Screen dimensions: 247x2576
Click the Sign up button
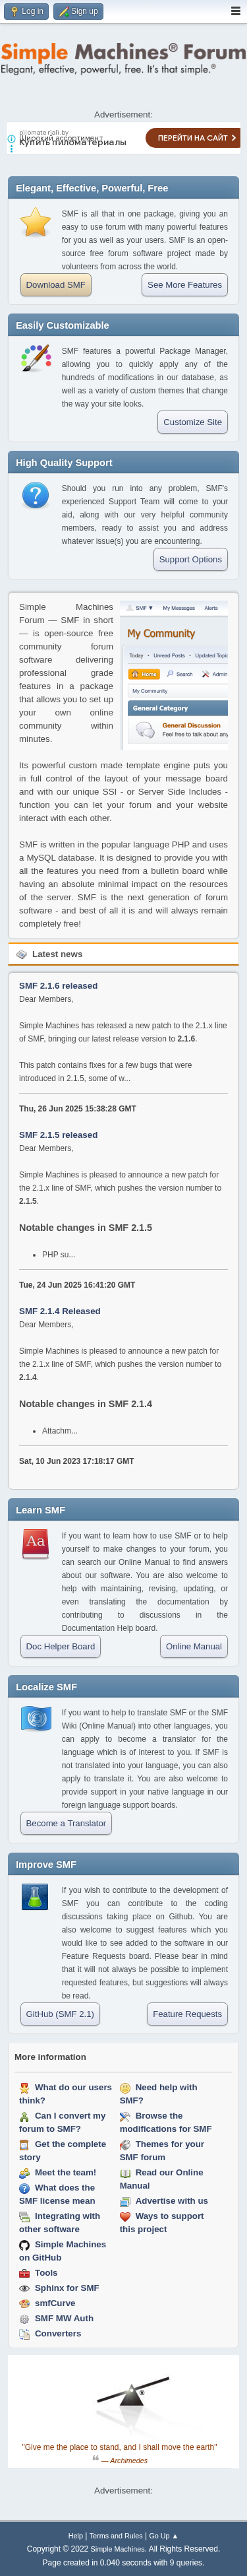[x=78, y=12]
